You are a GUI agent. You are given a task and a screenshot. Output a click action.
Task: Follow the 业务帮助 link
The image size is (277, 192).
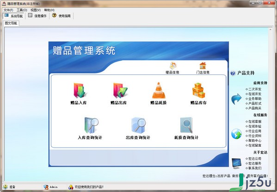point(255,99)
